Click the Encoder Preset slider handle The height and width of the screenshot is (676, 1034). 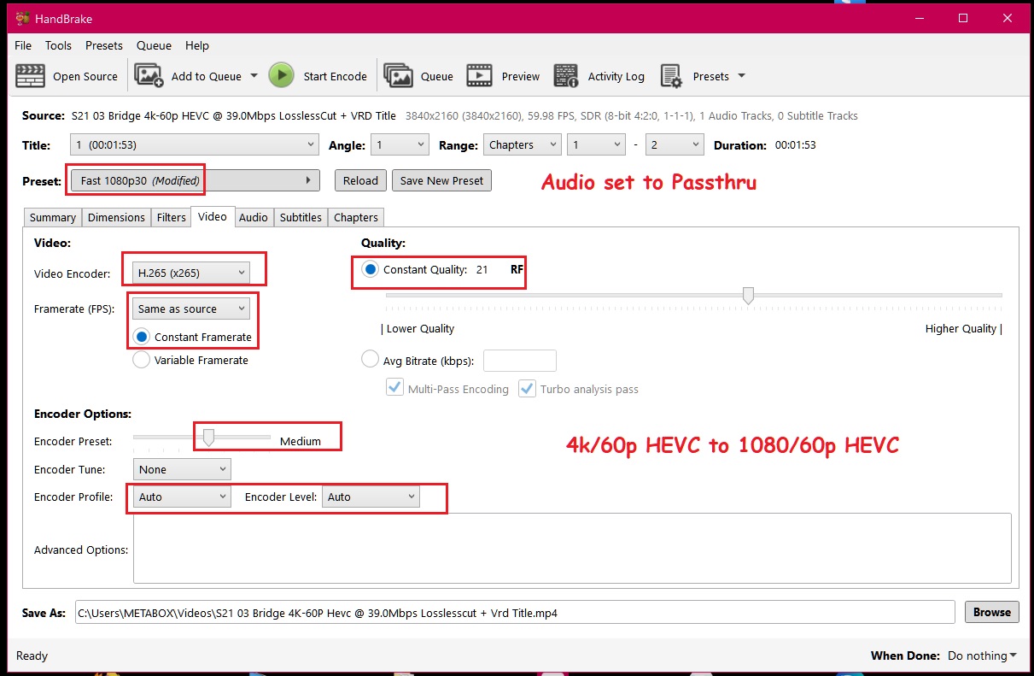(207, 438)
